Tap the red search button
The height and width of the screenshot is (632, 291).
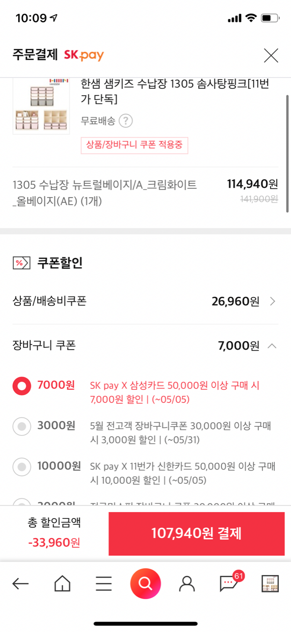pos(145,583)
